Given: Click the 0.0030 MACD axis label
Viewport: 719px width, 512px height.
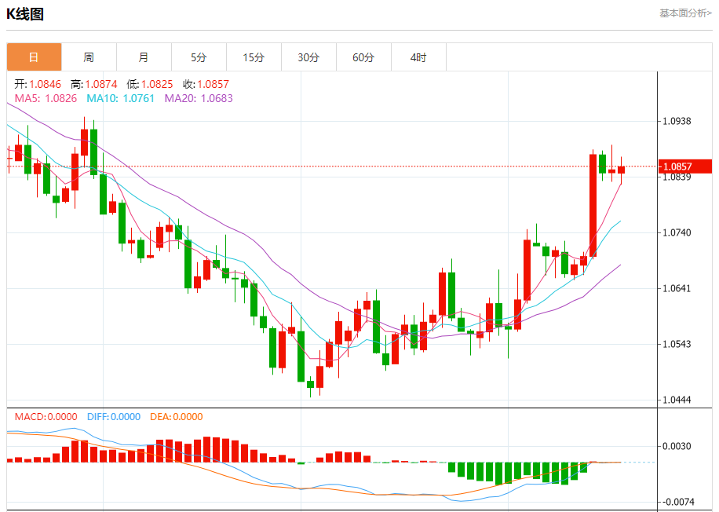Looking at the screenshot, I should [677, 446].
